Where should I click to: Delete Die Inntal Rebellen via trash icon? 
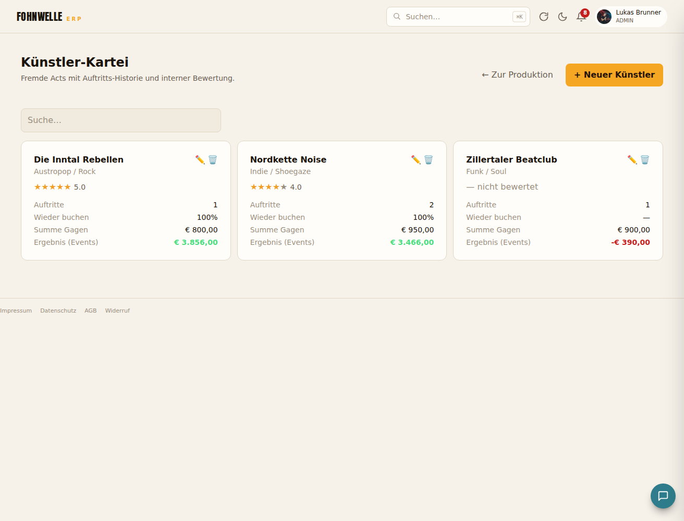213,159
